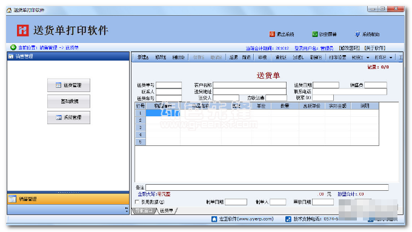Click the 退出系统 exit icon
The image size is (412, 232).
(272, 34)
